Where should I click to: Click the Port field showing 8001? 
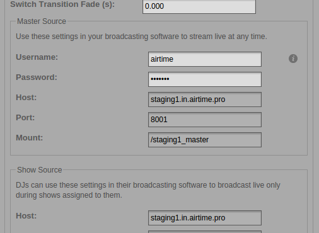click(205, 120)
